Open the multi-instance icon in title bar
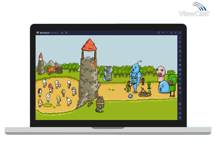The height and width of the screenshot is (147, 214). [x=66, y=33]
